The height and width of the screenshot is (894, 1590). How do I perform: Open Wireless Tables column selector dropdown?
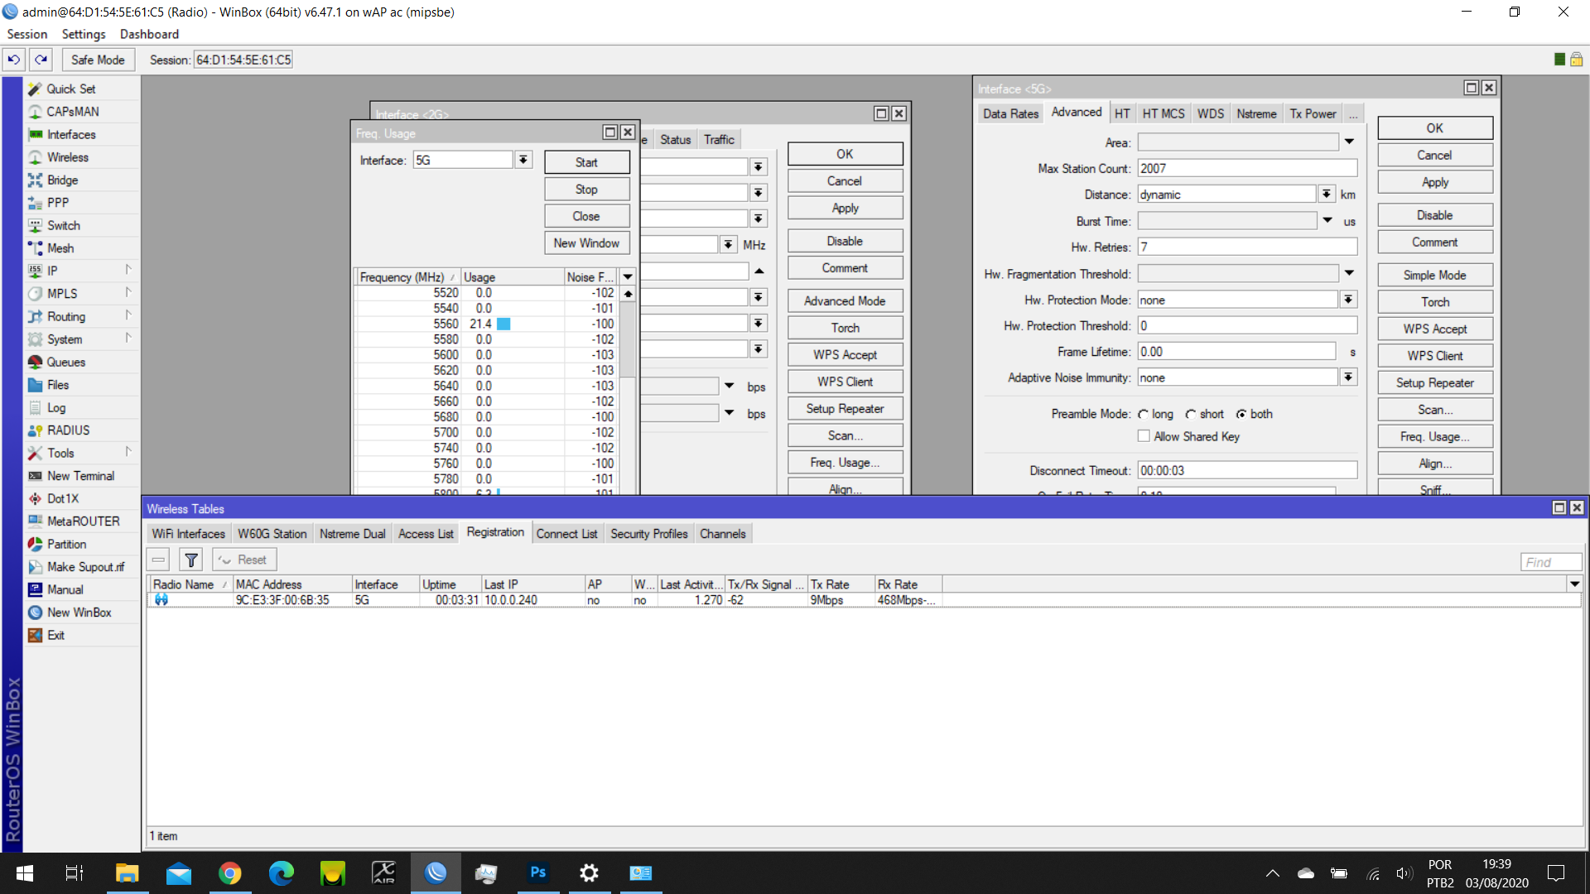click(1574, 584)
